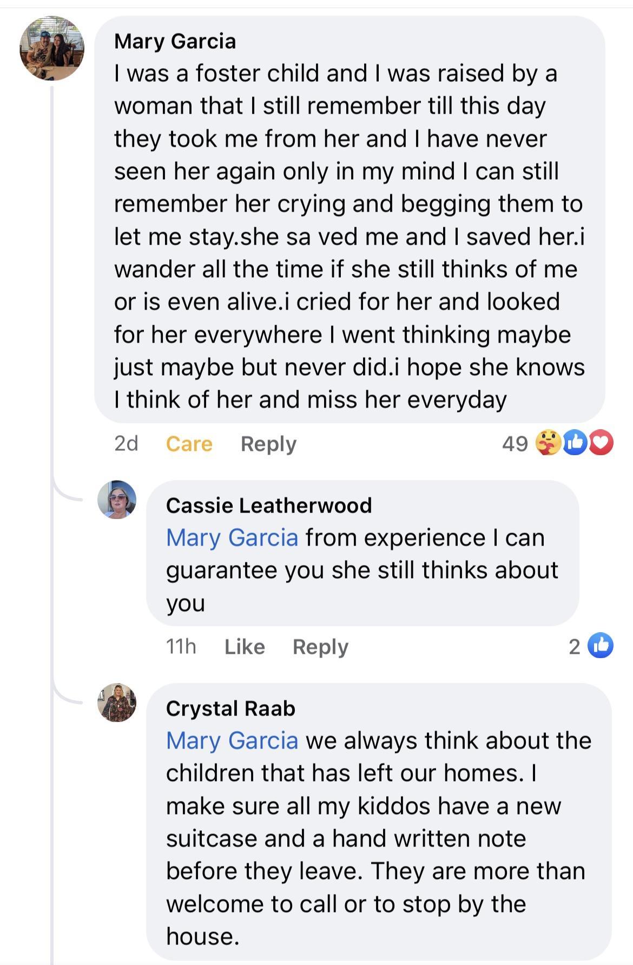Click the 2d timestamp on Mary Garcia's comment
The width and height of the screenshot is (633, 965).
pos(127,444)
